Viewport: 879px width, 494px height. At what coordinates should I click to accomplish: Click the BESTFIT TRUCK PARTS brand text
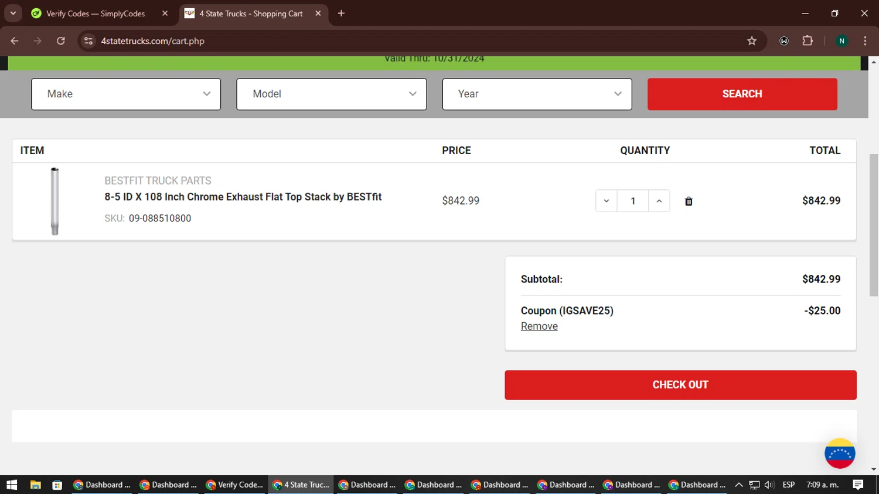coord(158,181)
